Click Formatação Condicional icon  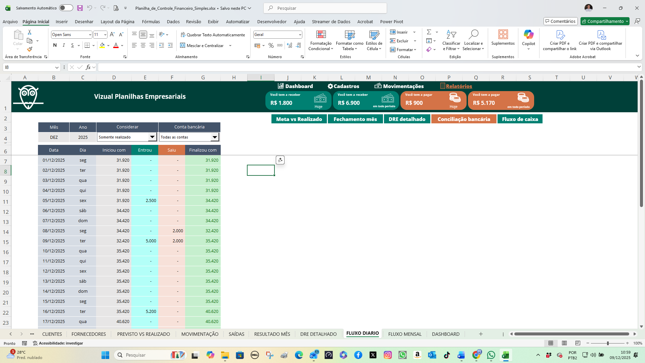click(x=321, y=34)
